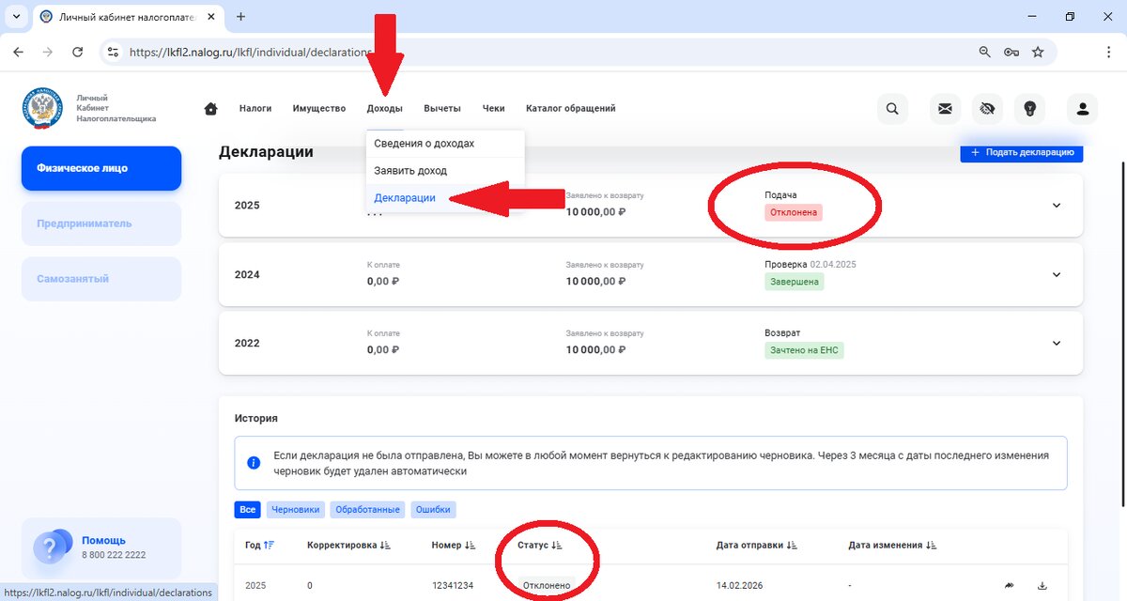Click share arrow for declaration 12341234
1127x601 pixels.
tap(1010, 585)
